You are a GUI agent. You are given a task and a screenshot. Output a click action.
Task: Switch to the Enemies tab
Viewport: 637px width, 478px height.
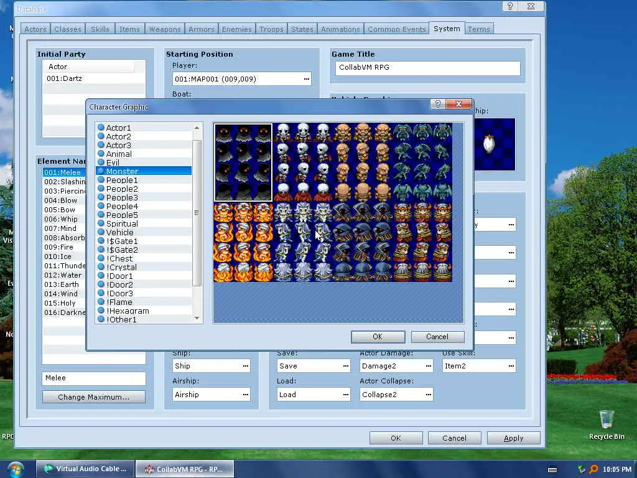click(x=237, y=29)
